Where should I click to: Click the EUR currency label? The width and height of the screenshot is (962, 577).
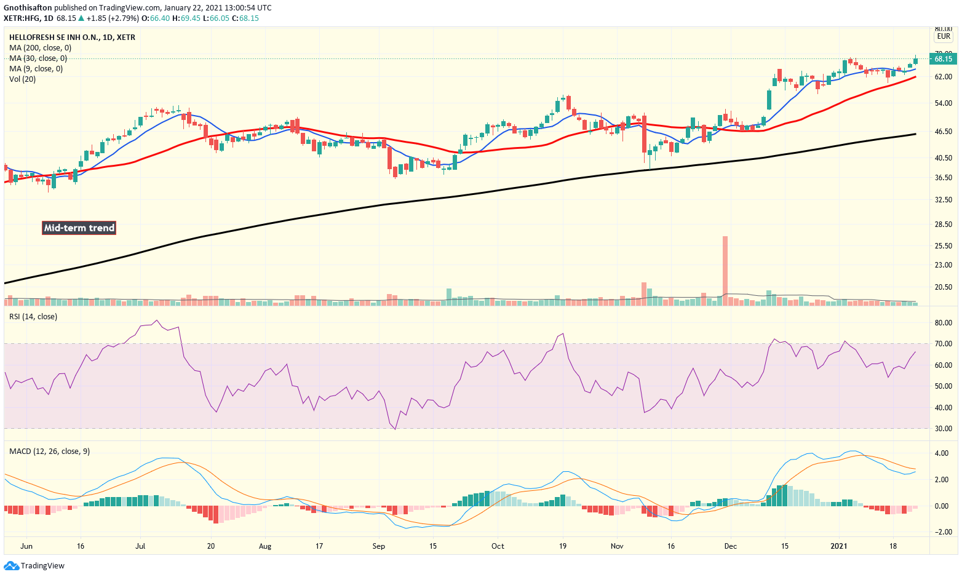[x=944, y=37]
